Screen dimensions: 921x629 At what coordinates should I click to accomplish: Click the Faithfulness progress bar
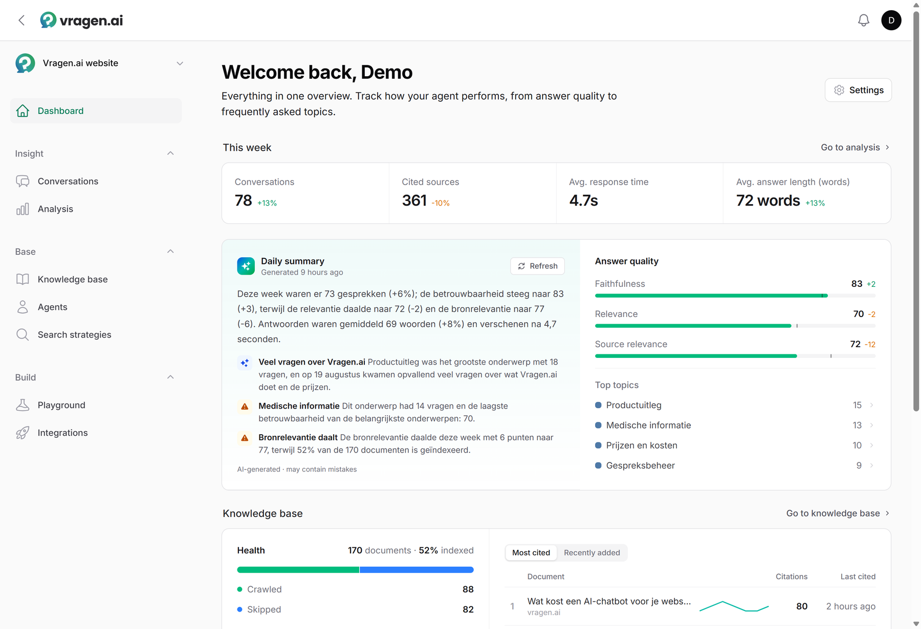[735, 296]
